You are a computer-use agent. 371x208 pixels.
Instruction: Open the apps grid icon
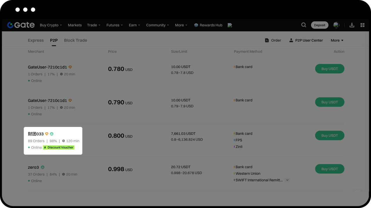[362, 25]
